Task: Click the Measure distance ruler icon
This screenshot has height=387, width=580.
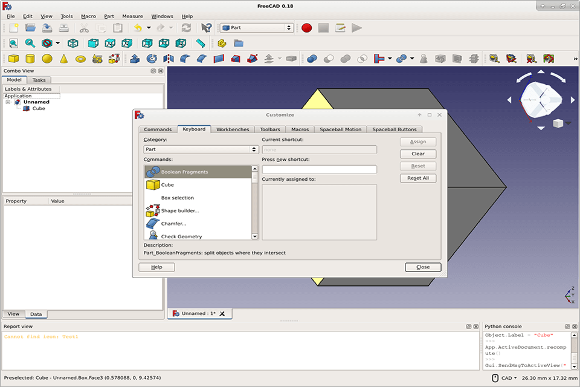Action: [x=201, y=44]
